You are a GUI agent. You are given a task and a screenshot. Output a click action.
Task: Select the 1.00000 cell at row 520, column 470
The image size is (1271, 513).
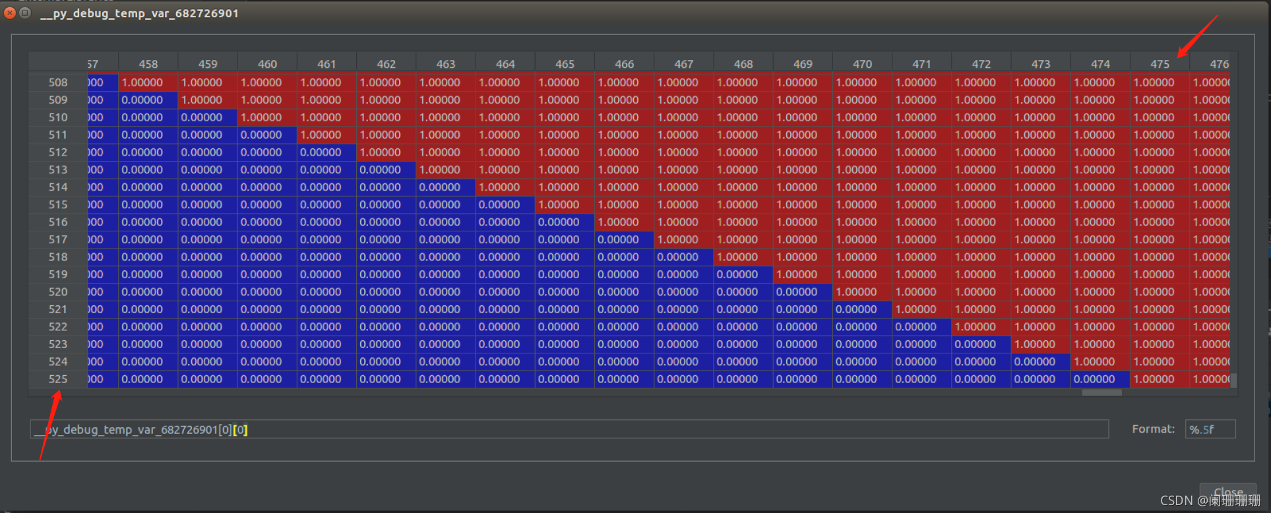(863, 292)
